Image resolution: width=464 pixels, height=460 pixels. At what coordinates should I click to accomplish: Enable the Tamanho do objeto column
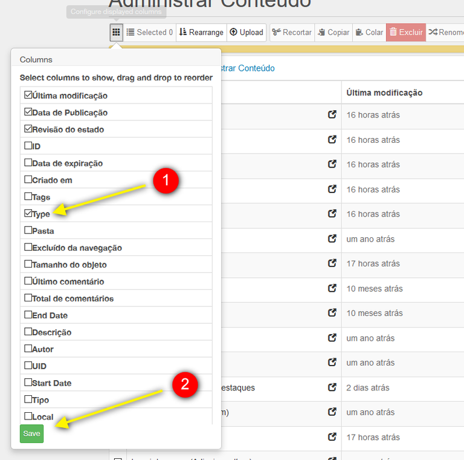click(28, 264)
